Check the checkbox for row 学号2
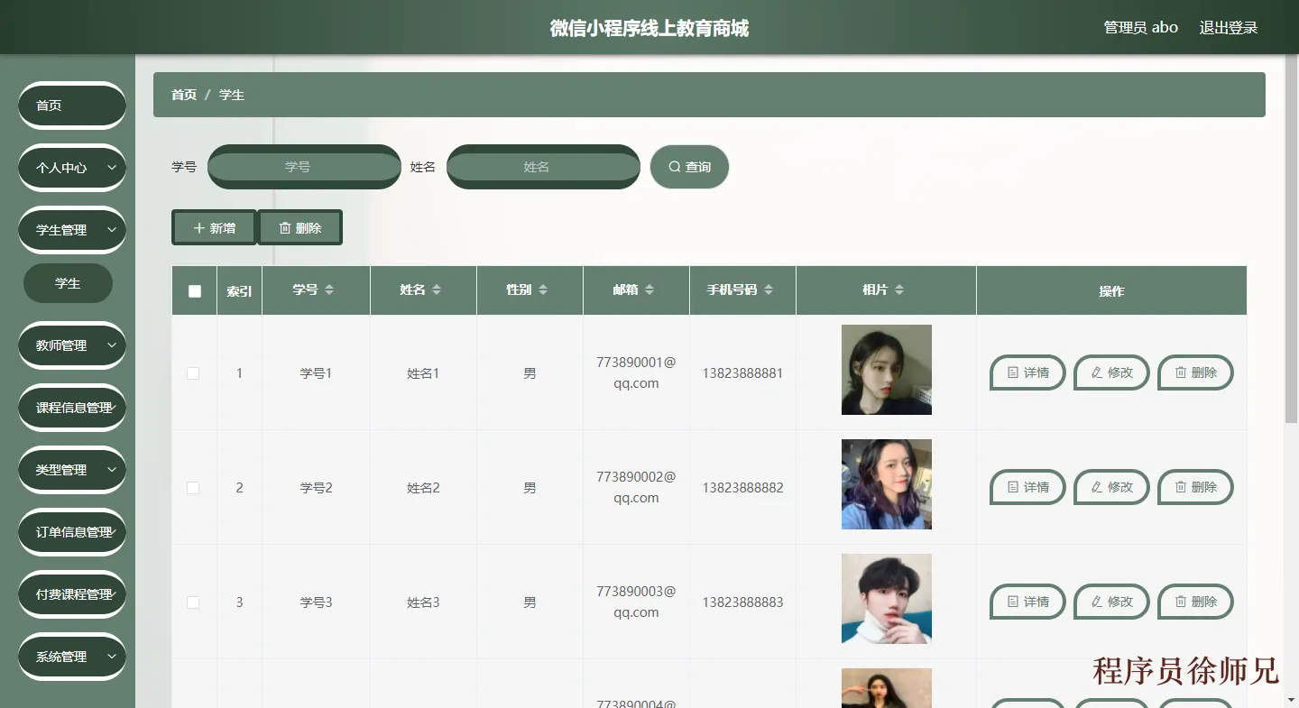The height and width of the screenshot is (708, 1299). point(193,488)
